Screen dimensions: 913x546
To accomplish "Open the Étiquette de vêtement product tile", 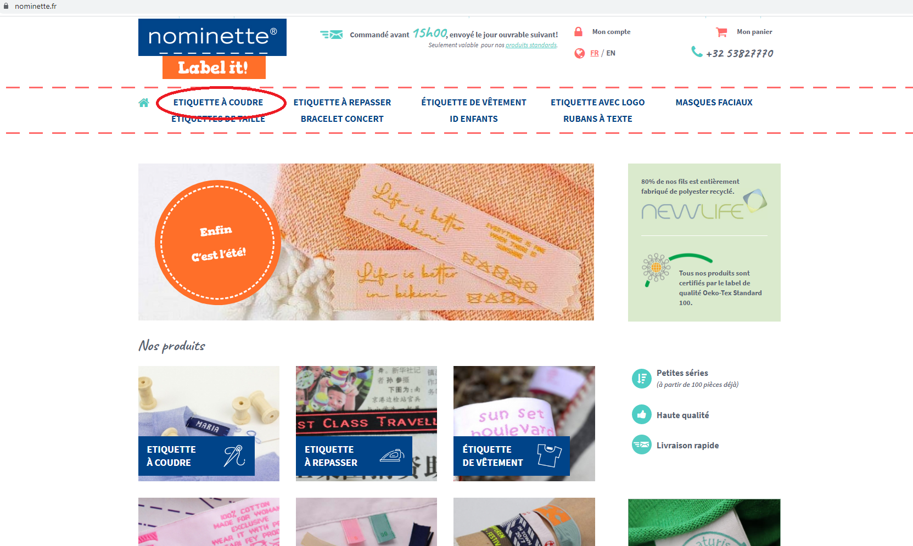I will coord(524,424).
